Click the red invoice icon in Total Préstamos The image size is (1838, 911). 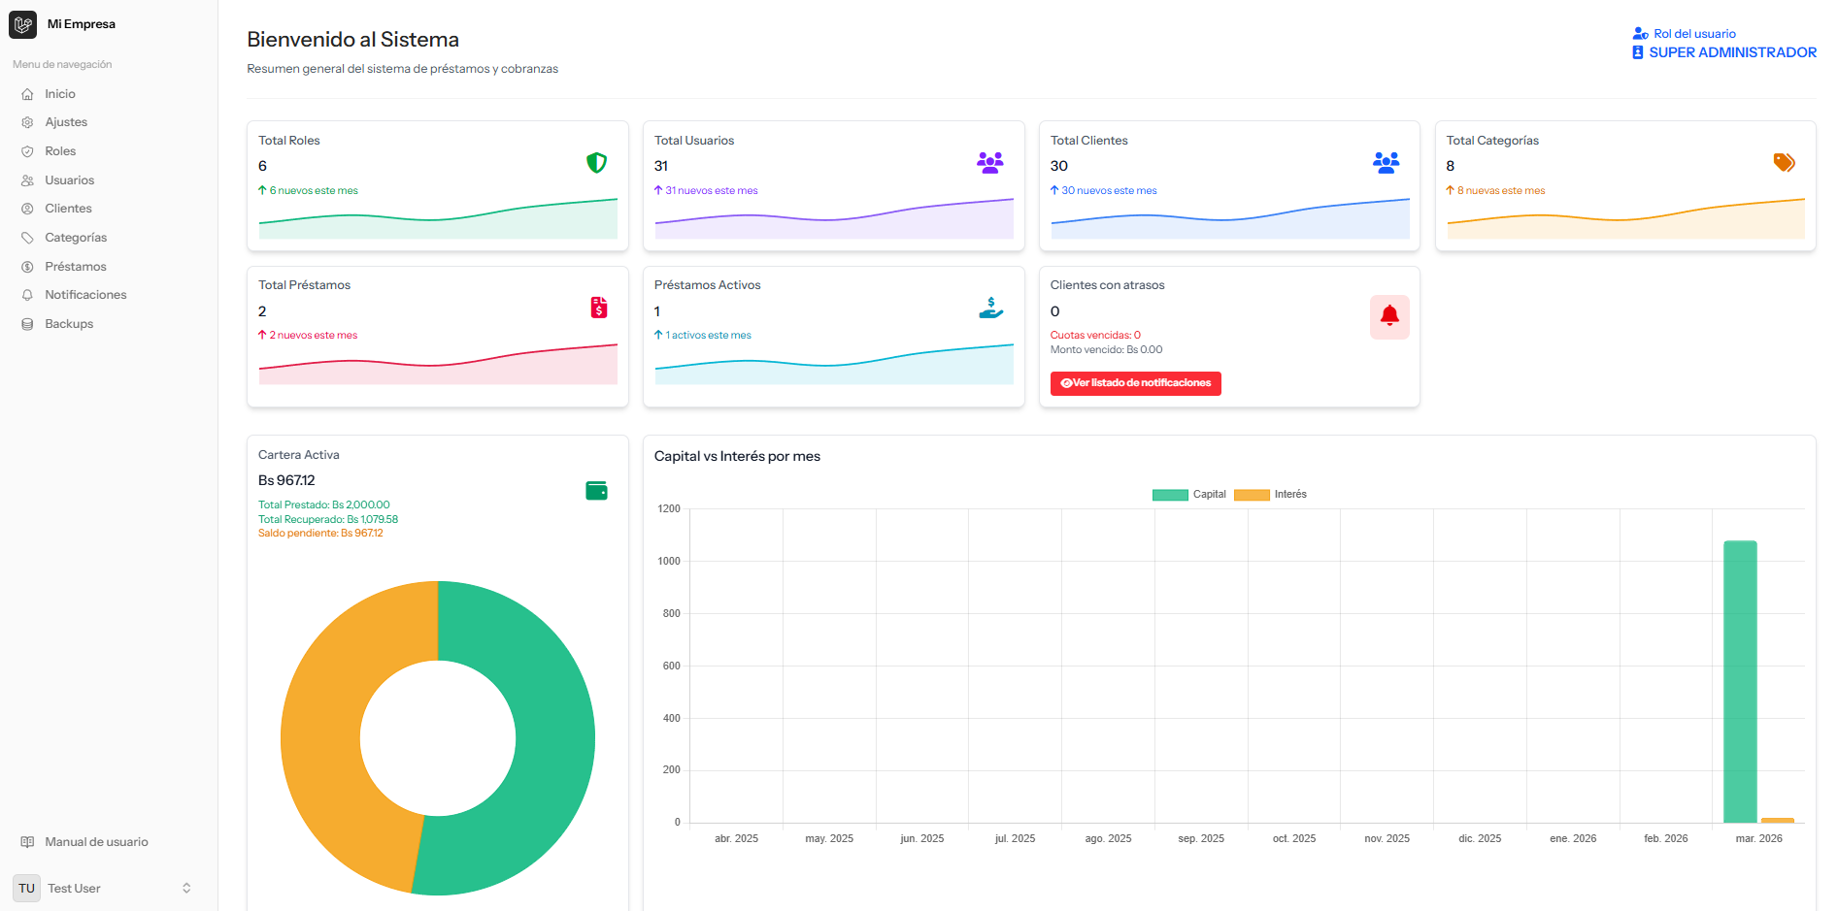click(599, 308)
